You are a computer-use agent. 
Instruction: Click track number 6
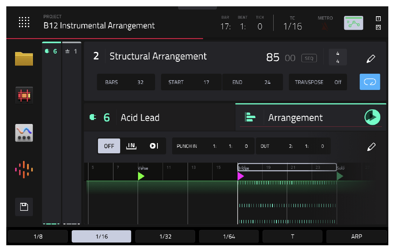[107, 118]
